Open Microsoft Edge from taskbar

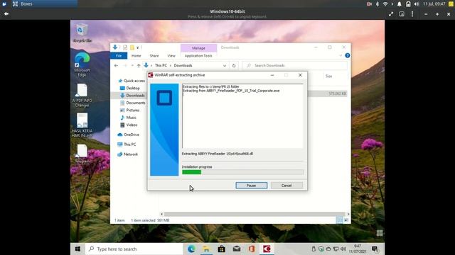[191, 249]
